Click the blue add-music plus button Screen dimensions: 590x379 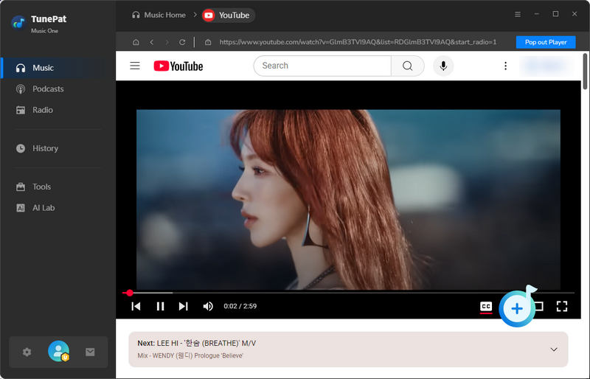coord(517,308)
